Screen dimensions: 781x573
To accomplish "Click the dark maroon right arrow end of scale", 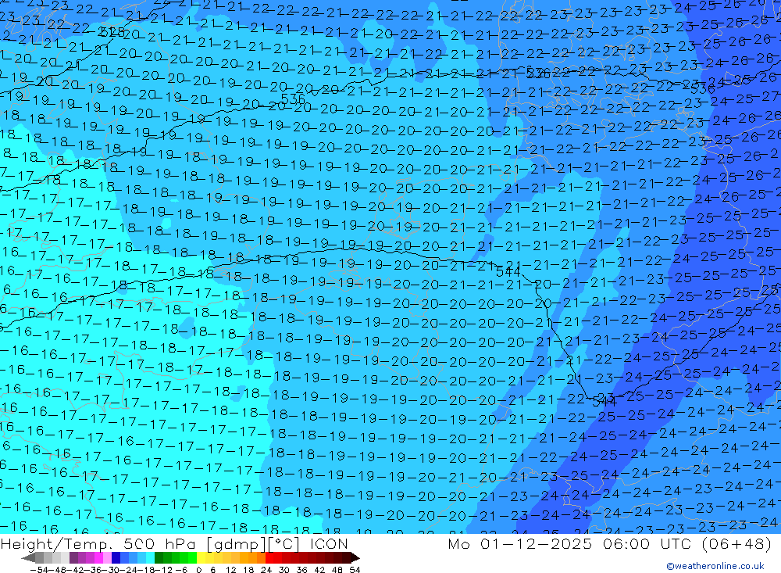I will pos(355,557).
